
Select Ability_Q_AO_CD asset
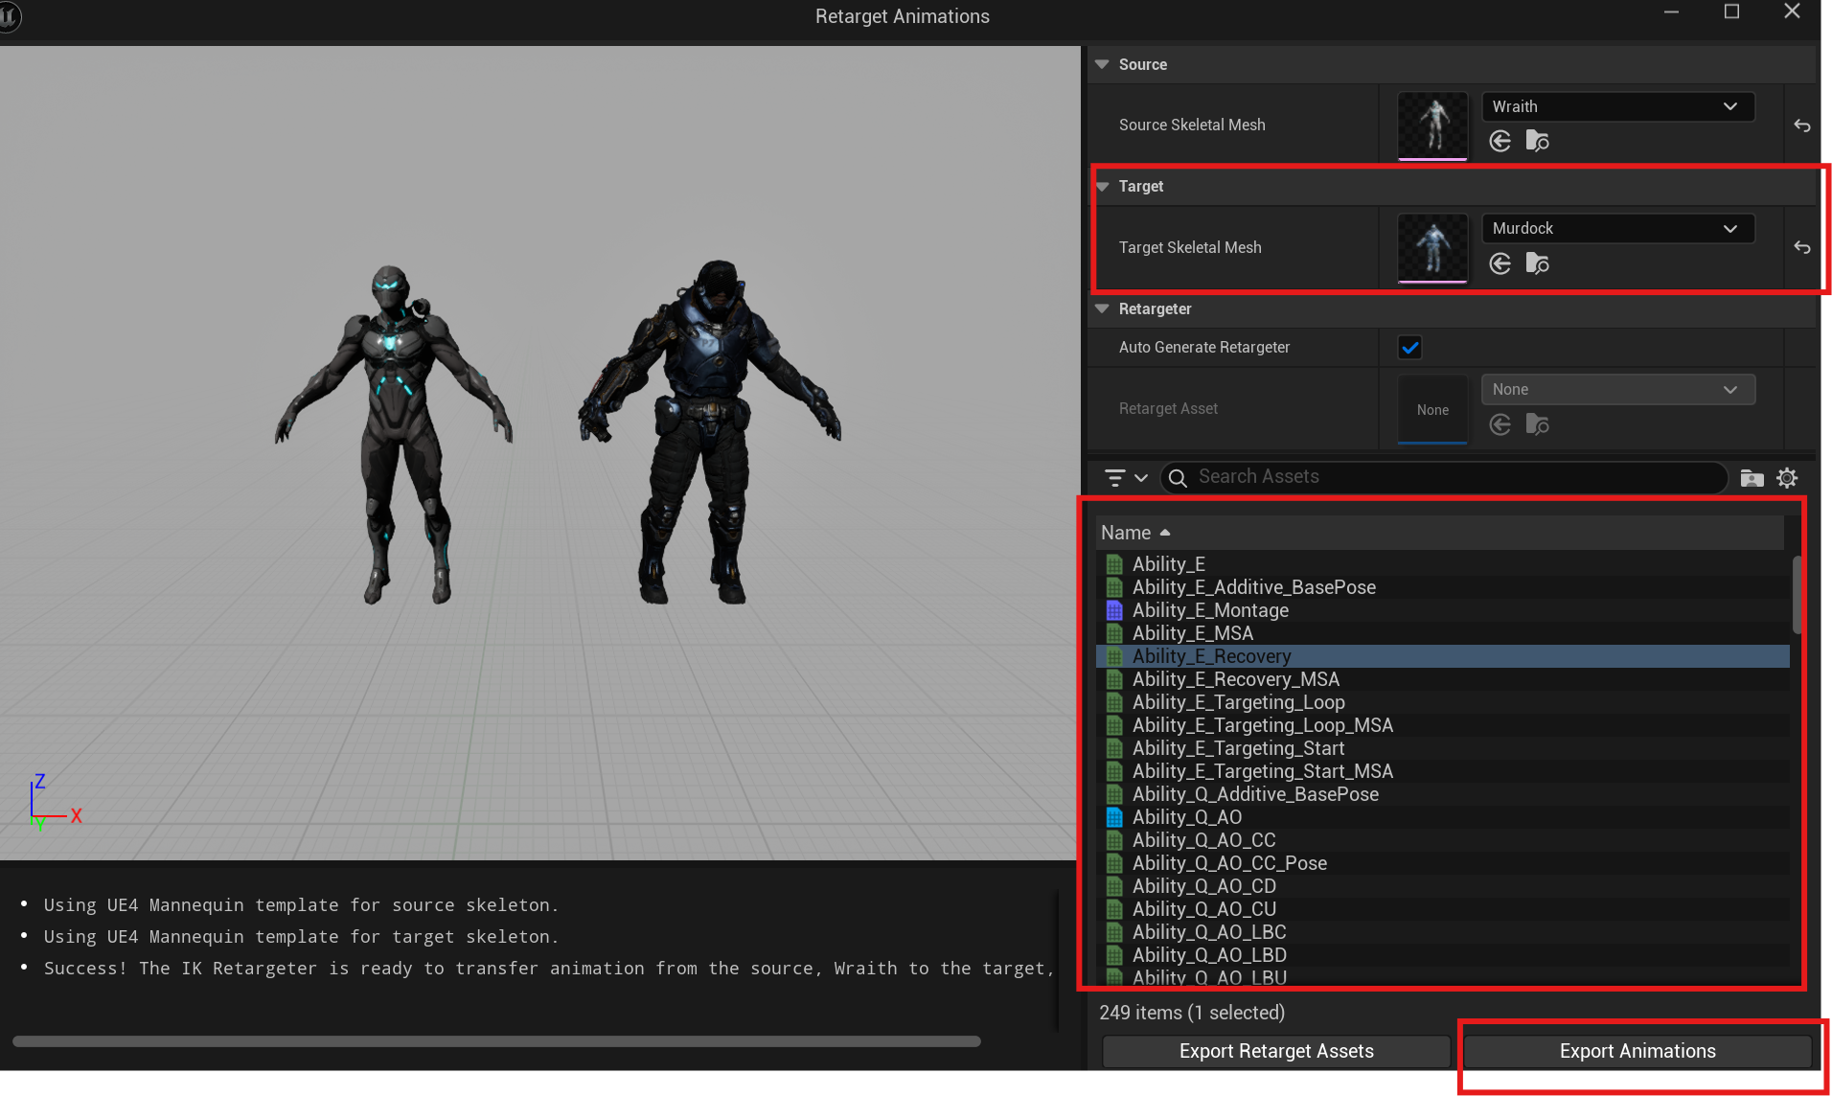point(1443,886)
